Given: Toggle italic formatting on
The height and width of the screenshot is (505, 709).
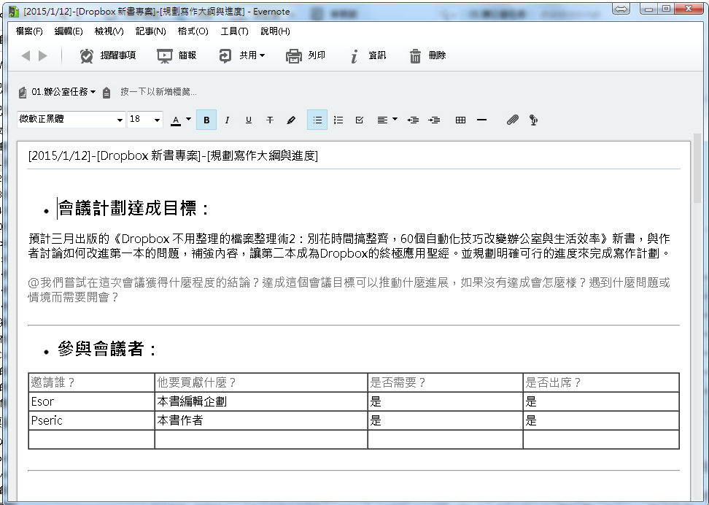Looking at the screenshot, I should click(x=227, y=119).
